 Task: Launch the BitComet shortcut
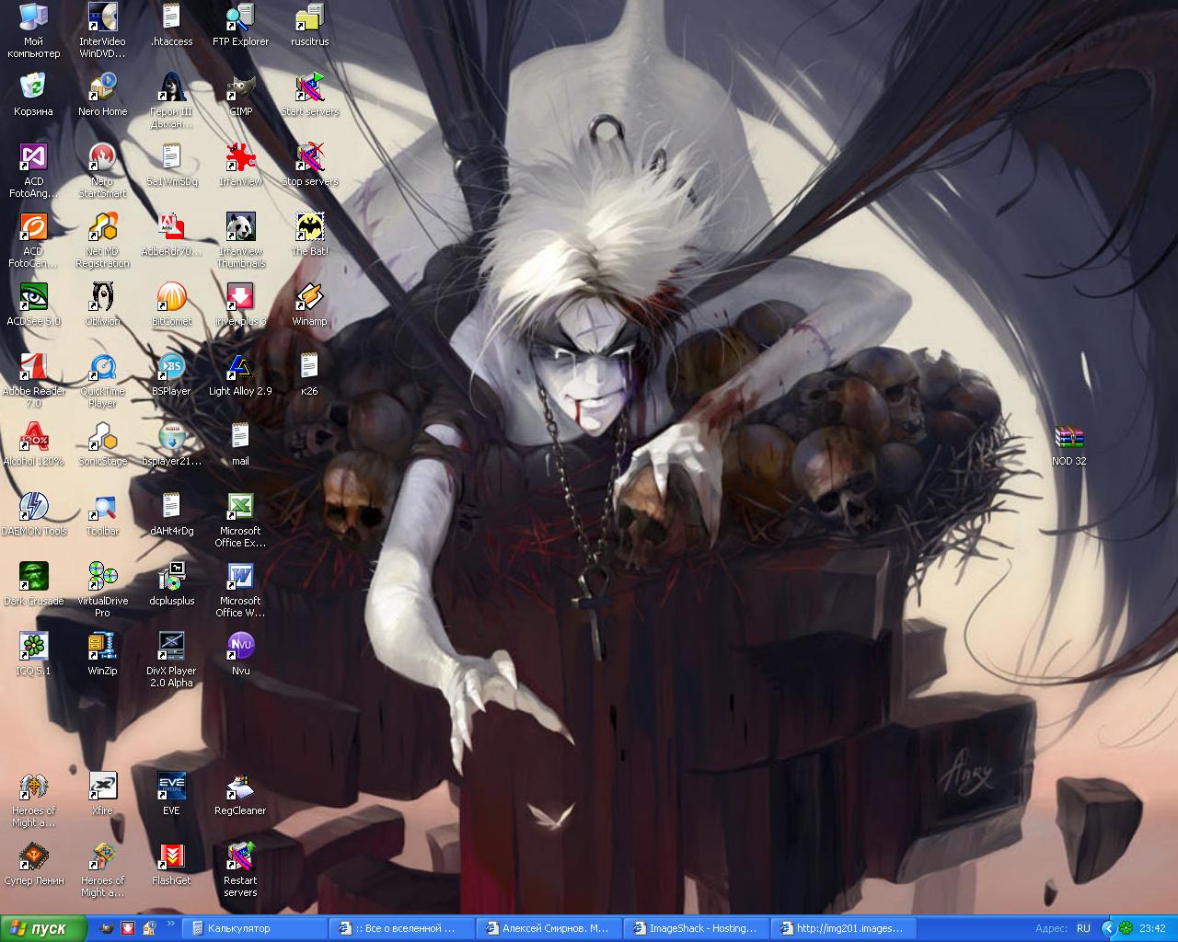point(171,304)
